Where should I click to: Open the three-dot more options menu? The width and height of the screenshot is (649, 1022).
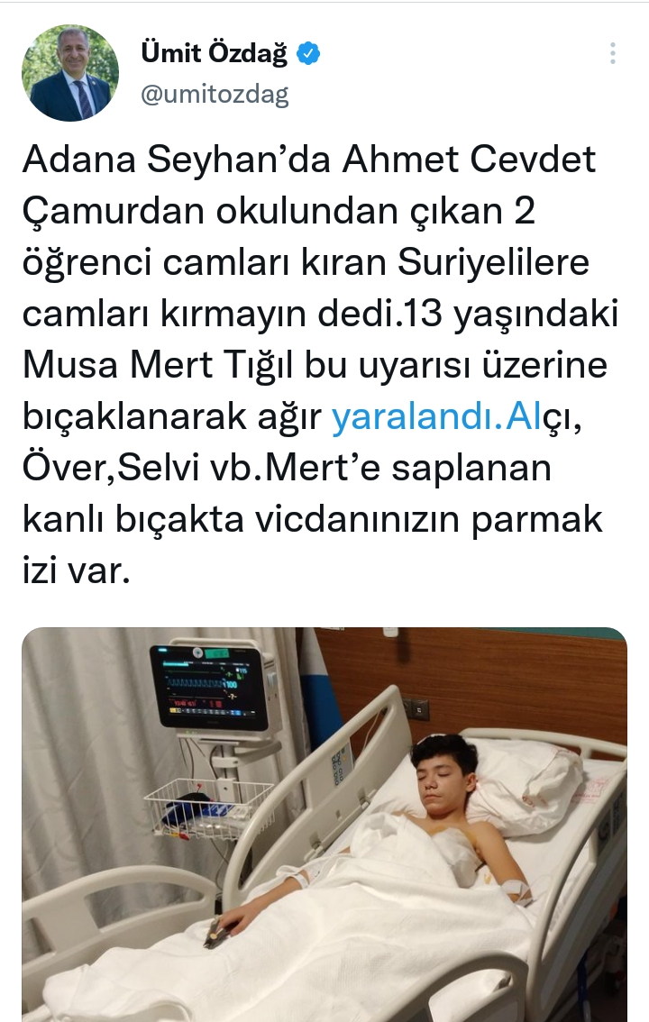click(613, 53)
